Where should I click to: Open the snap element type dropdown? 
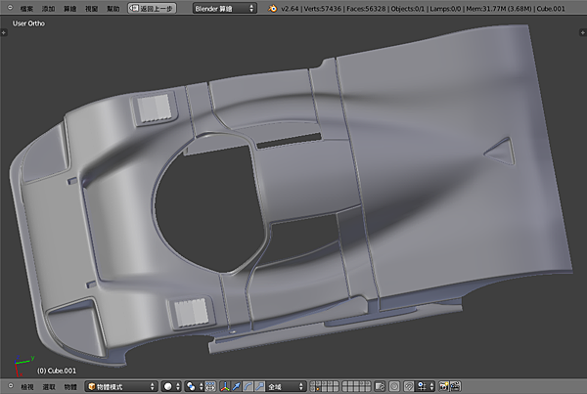[426, 386]
